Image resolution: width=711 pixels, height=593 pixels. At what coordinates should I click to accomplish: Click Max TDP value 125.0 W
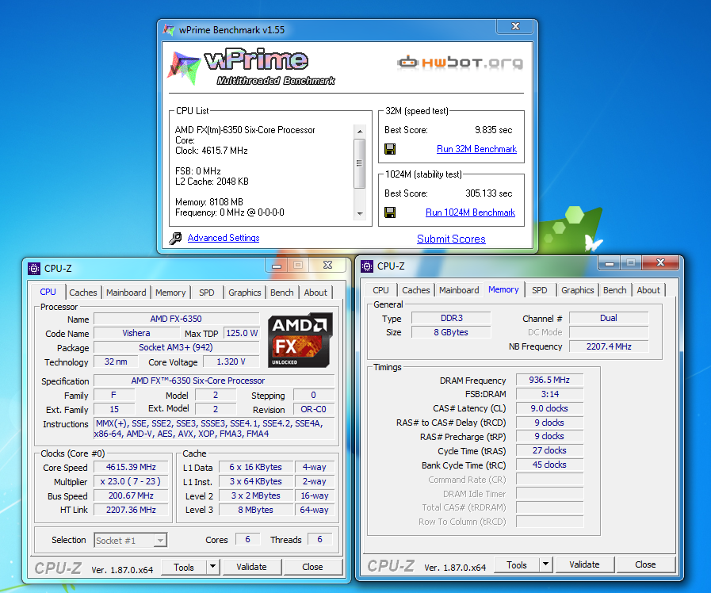pyautogui.click(x=242, y=333)
